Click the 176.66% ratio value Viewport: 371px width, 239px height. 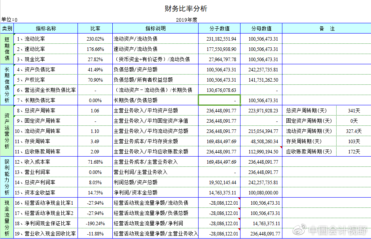pyautogui.click(x=95, y=49)
